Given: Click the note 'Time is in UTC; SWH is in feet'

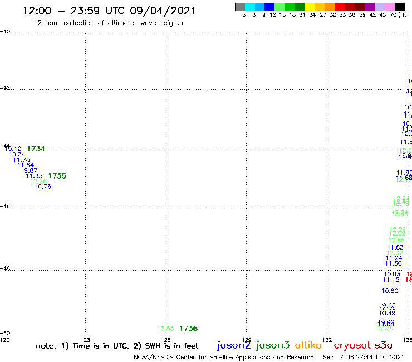Looking at the screenshot, I should (x=117, y=346).
